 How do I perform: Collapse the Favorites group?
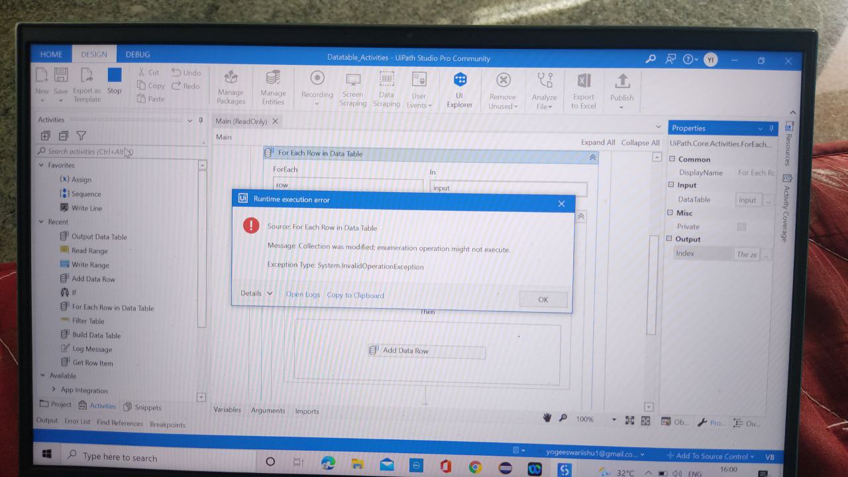[x=42, y=165]
